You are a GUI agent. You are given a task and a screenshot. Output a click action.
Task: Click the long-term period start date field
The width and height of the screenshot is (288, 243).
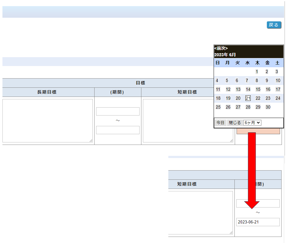point(118,111)
